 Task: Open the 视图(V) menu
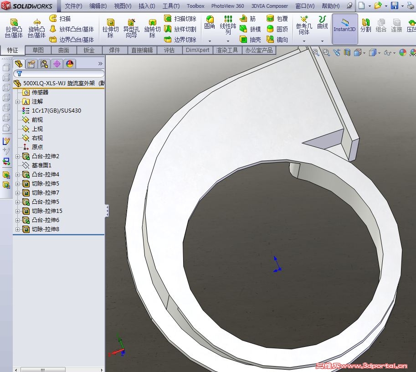coord(123,6)
